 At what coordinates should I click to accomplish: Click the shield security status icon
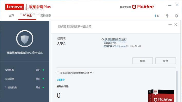[x=25, y=39]
